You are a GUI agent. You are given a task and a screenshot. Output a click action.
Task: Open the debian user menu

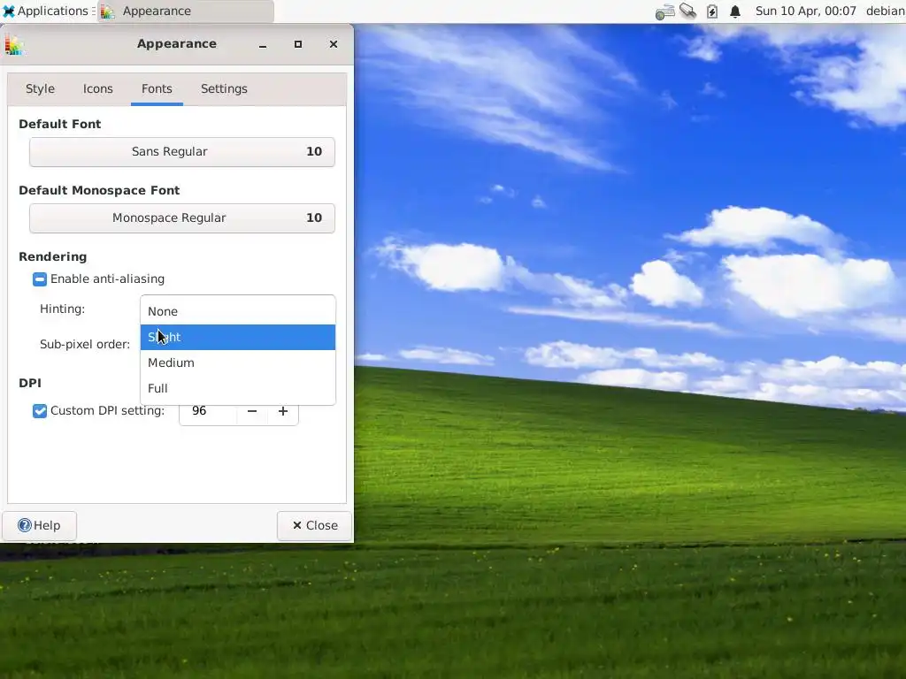[885, 11]
